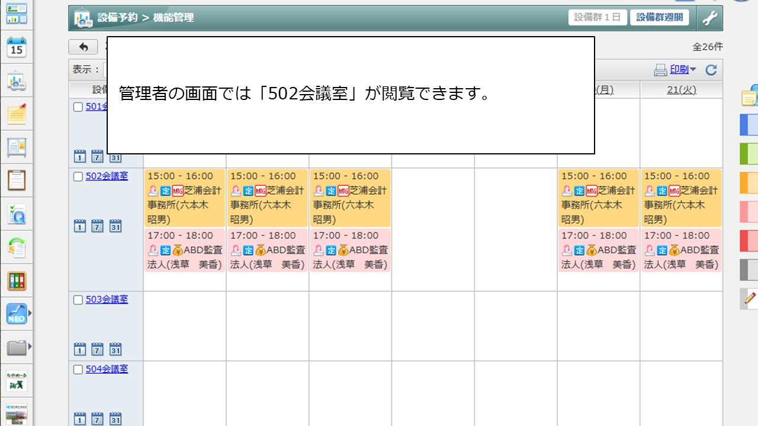Open the document search magnifier sidebar icon
Image resolution: width=758 pixels, height=426 pixels.
17,214
